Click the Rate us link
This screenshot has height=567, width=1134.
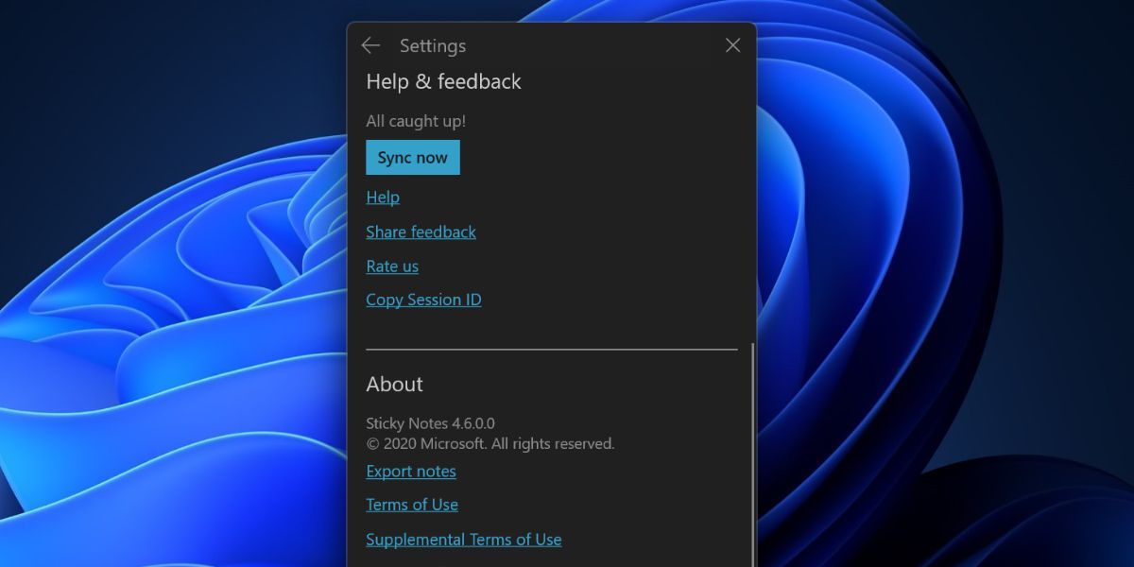(391, 266)
